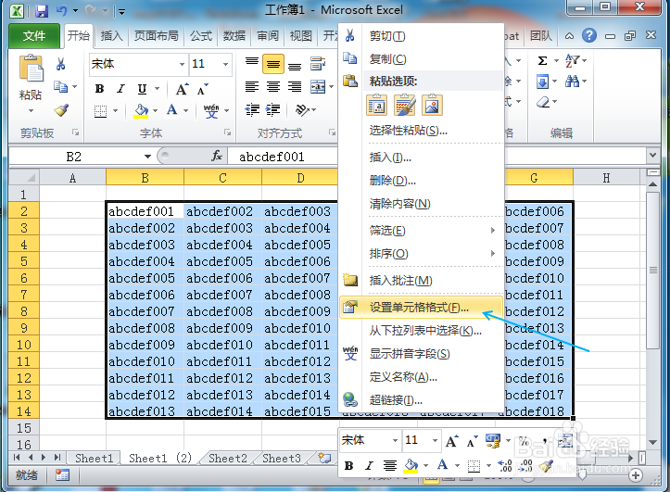670x492 pixels.
Task: Toggle Bold in the ribbon font group
Action: (99, 89)
